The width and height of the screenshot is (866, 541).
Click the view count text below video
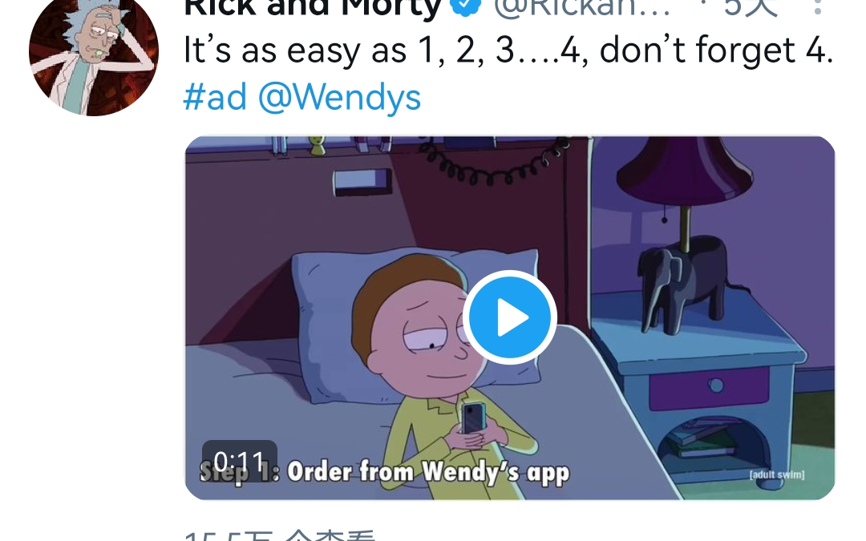[x=280, y=535]
